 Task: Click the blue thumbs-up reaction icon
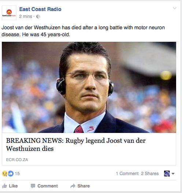pyautogui.click(x=11, y=174)
